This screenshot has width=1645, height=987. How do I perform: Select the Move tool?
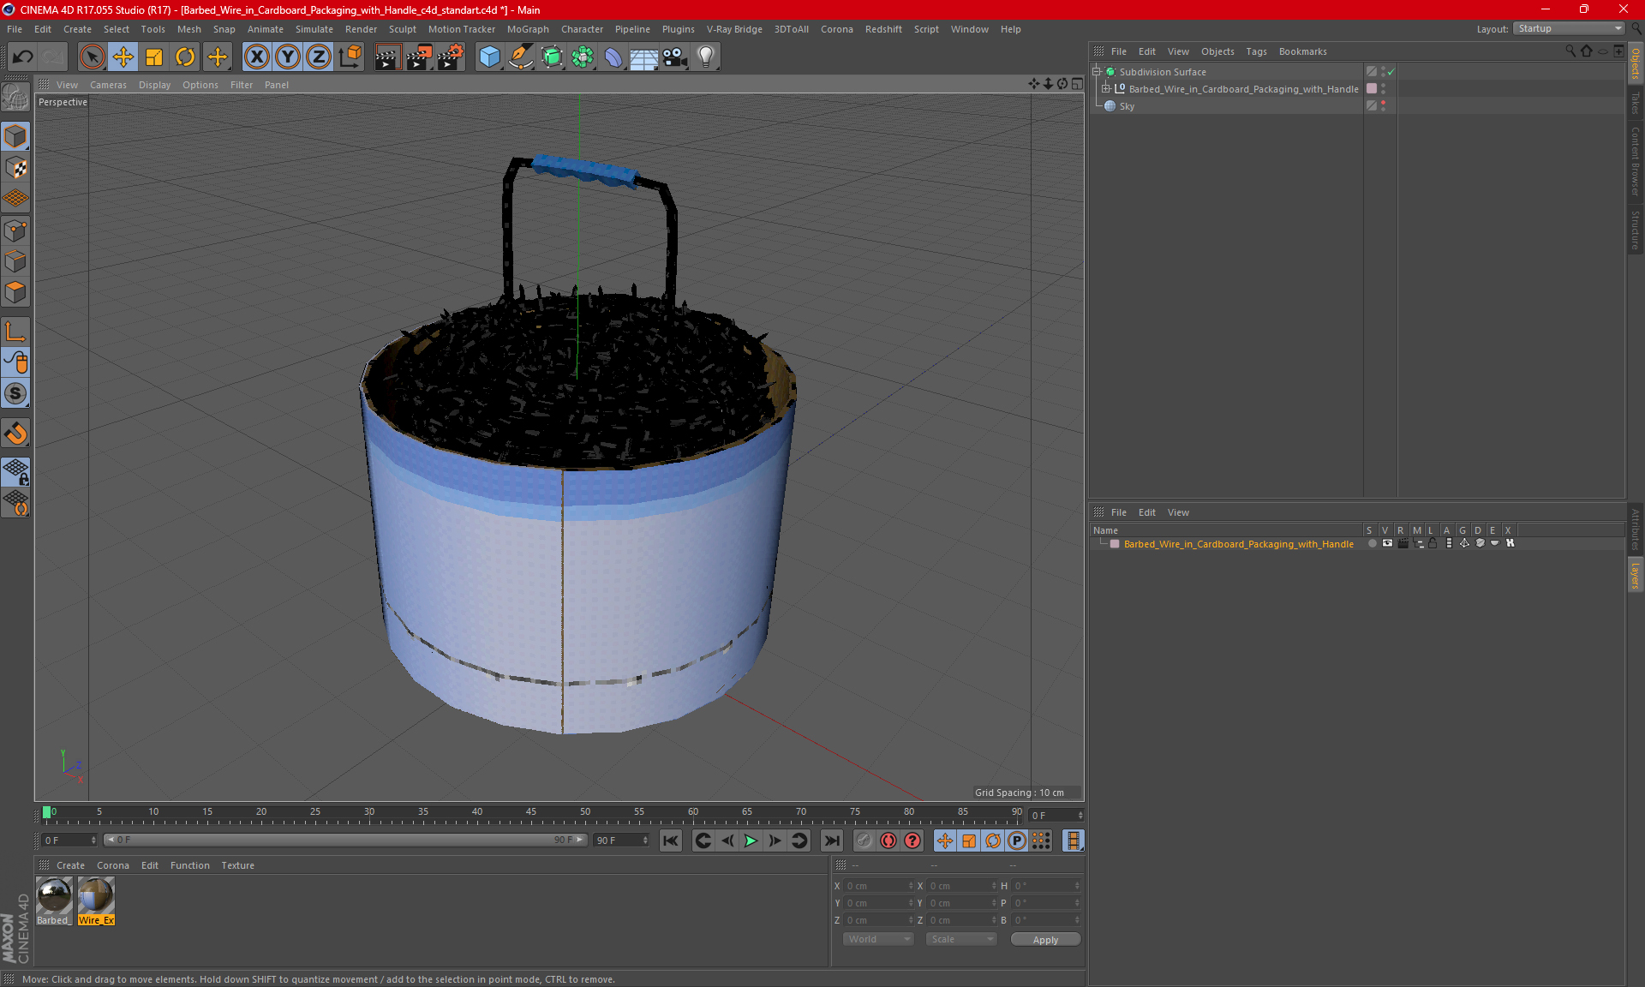[123, 57]
